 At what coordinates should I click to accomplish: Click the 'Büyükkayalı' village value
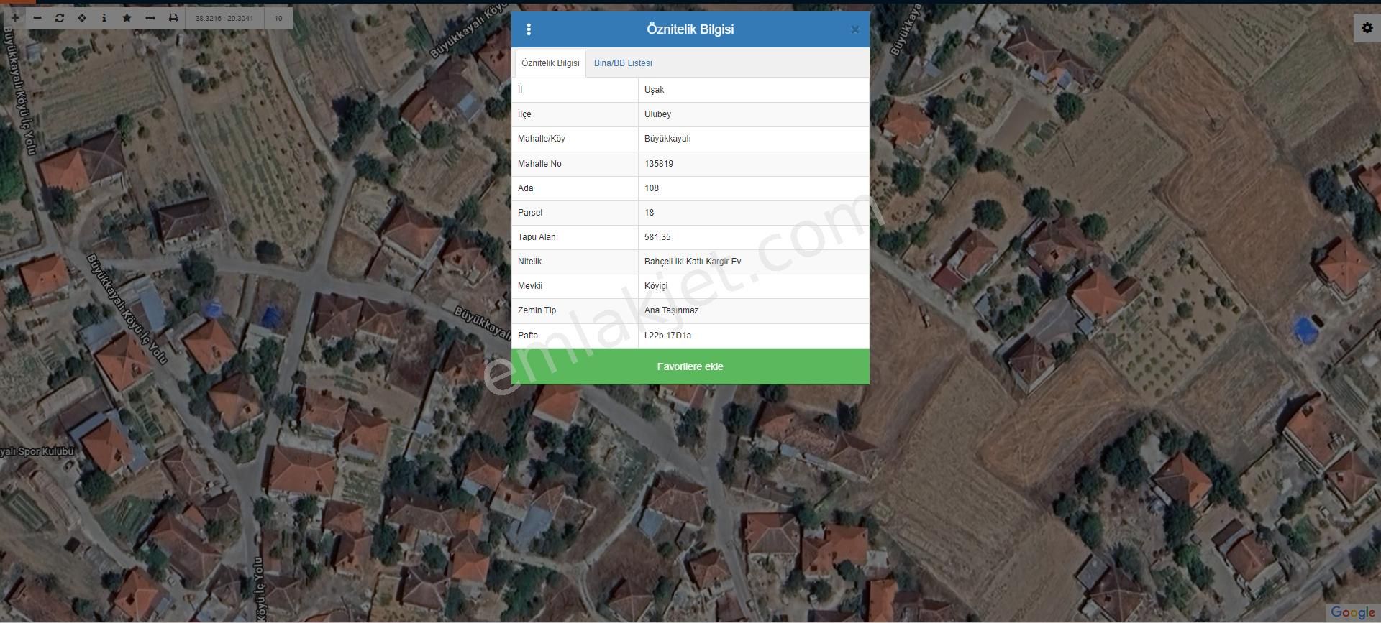[667, 139]
